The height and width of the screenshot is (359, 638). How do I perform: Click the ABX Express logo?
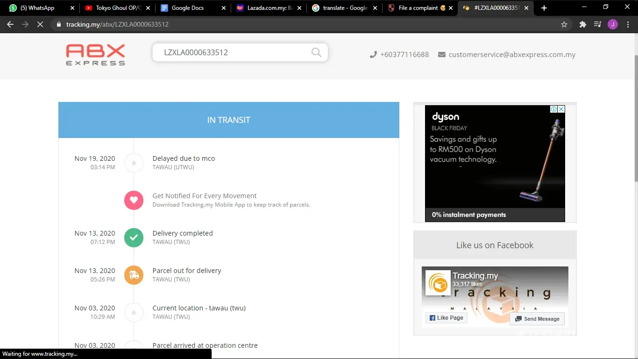pos(96,55)
